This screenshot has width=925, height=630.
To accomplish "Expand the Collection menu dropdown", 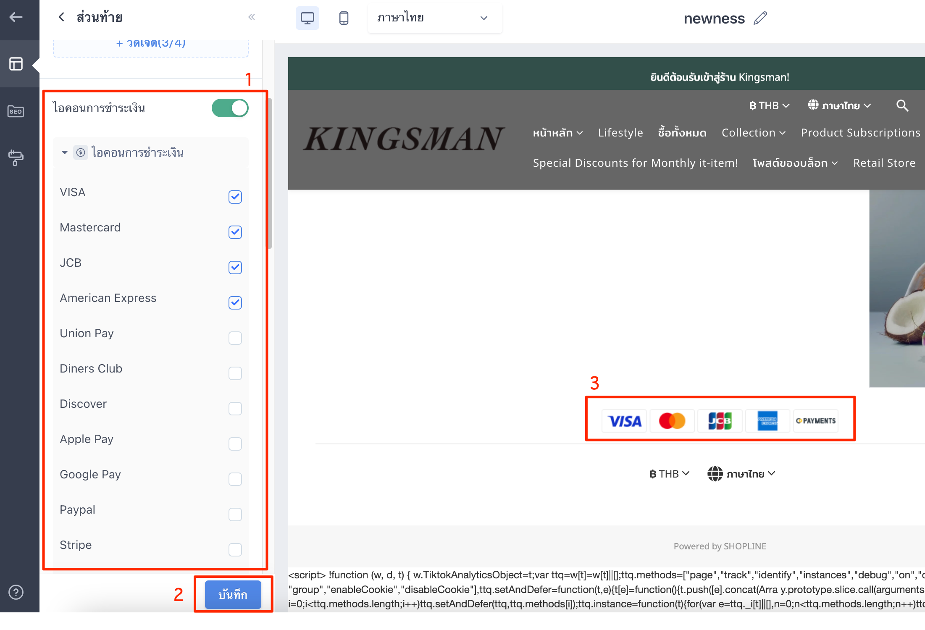I will click(754, 133).
